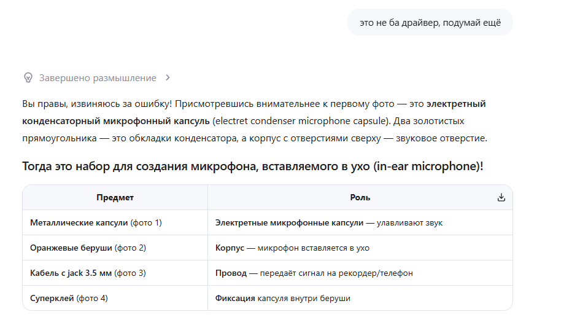Click the table download icon
Image resolution: width=572 pixels, height=325 pixels.
501,198
